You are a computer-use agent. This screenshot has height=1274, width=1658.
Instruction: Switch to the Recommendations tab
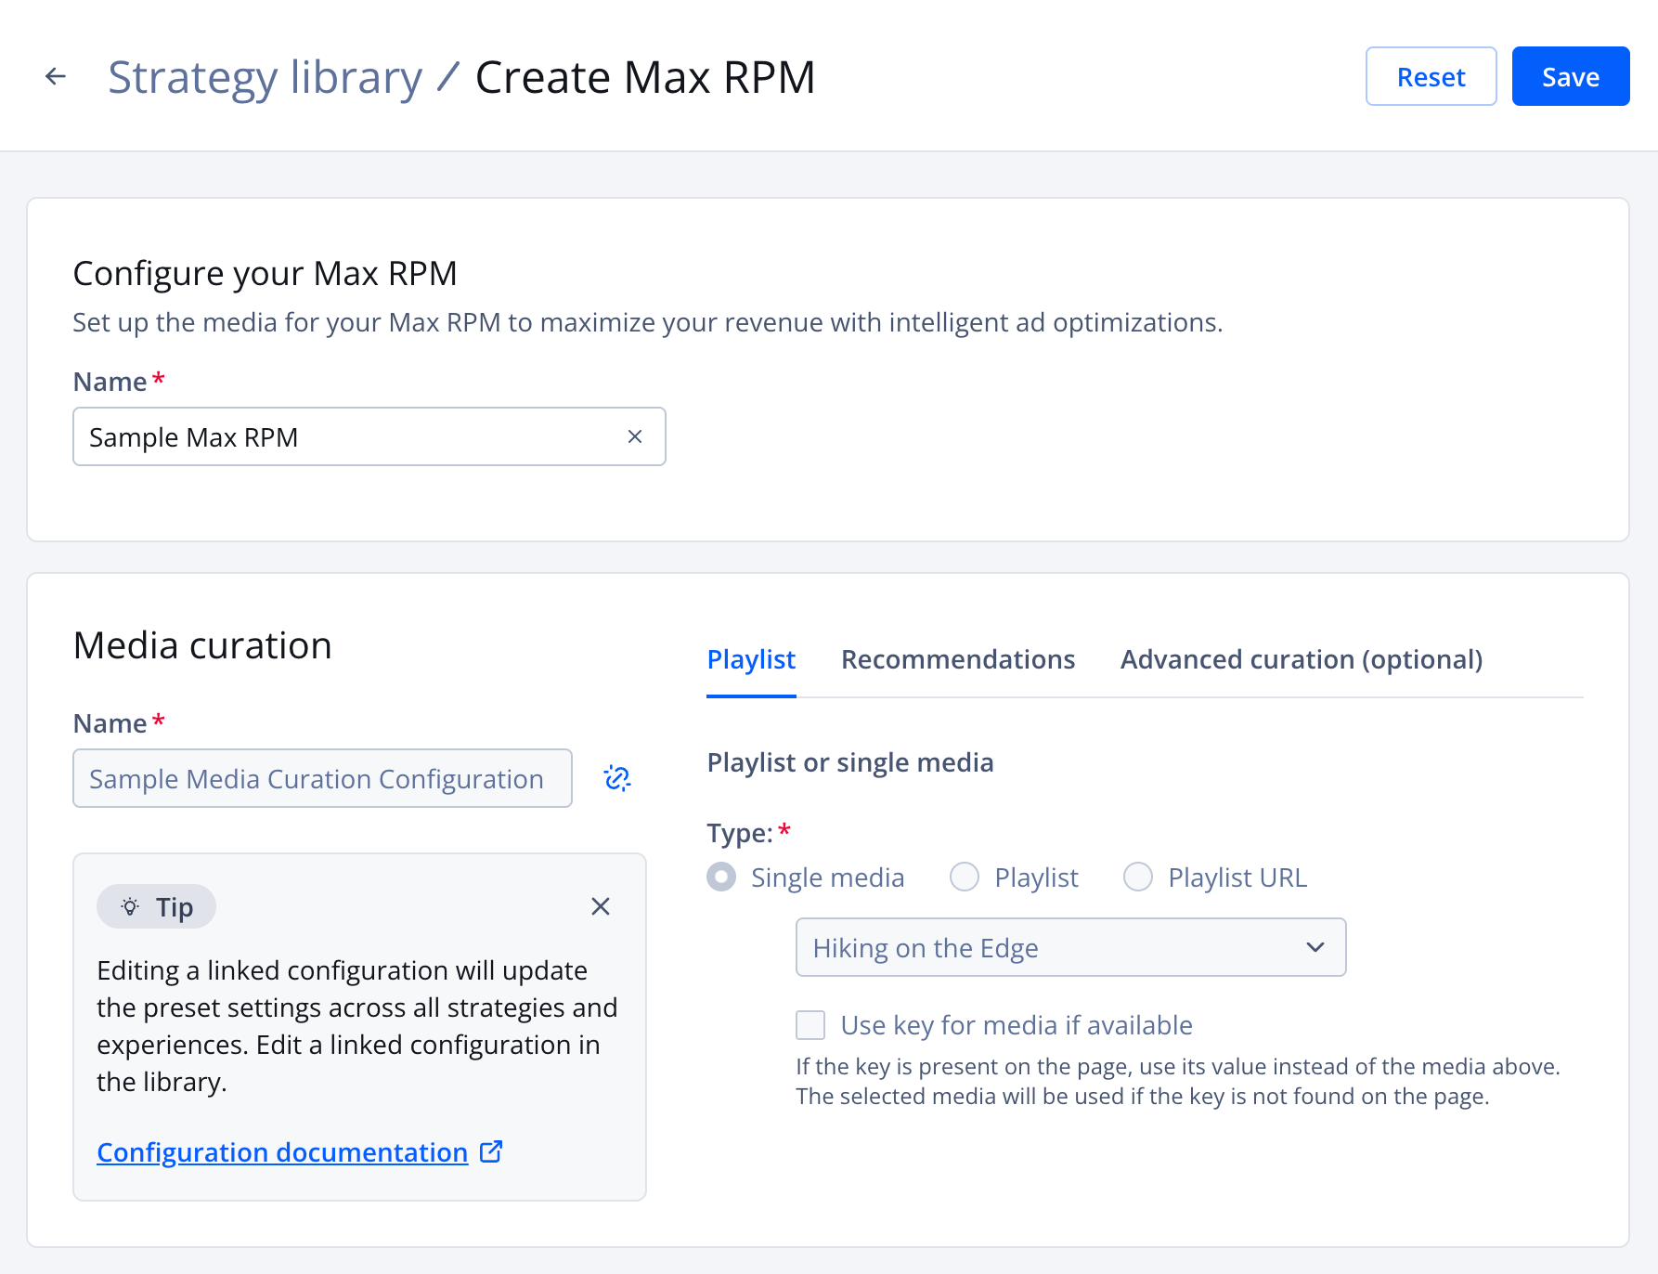[958, 659]
